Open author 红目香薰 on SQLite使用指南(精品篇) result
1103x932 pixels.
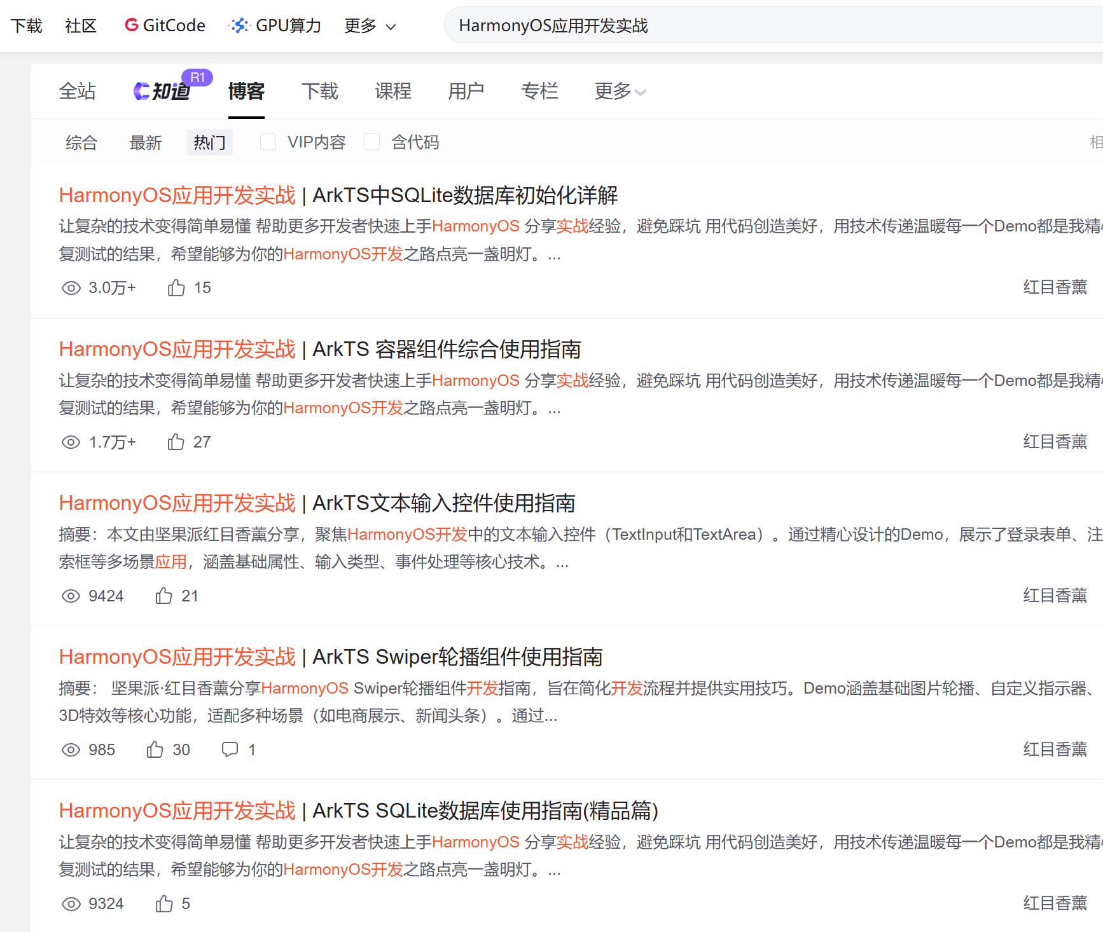tap(1055, 903)
